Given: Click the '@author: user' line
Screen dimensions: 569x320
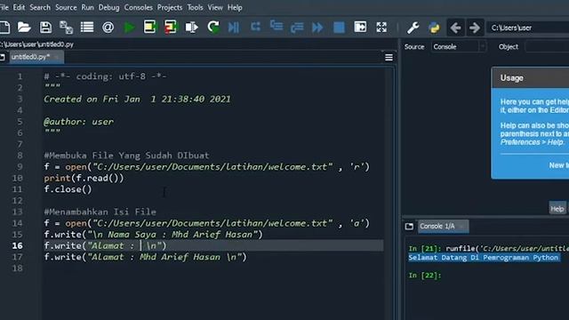Looking at the screenshot, I should pos(79,122).
